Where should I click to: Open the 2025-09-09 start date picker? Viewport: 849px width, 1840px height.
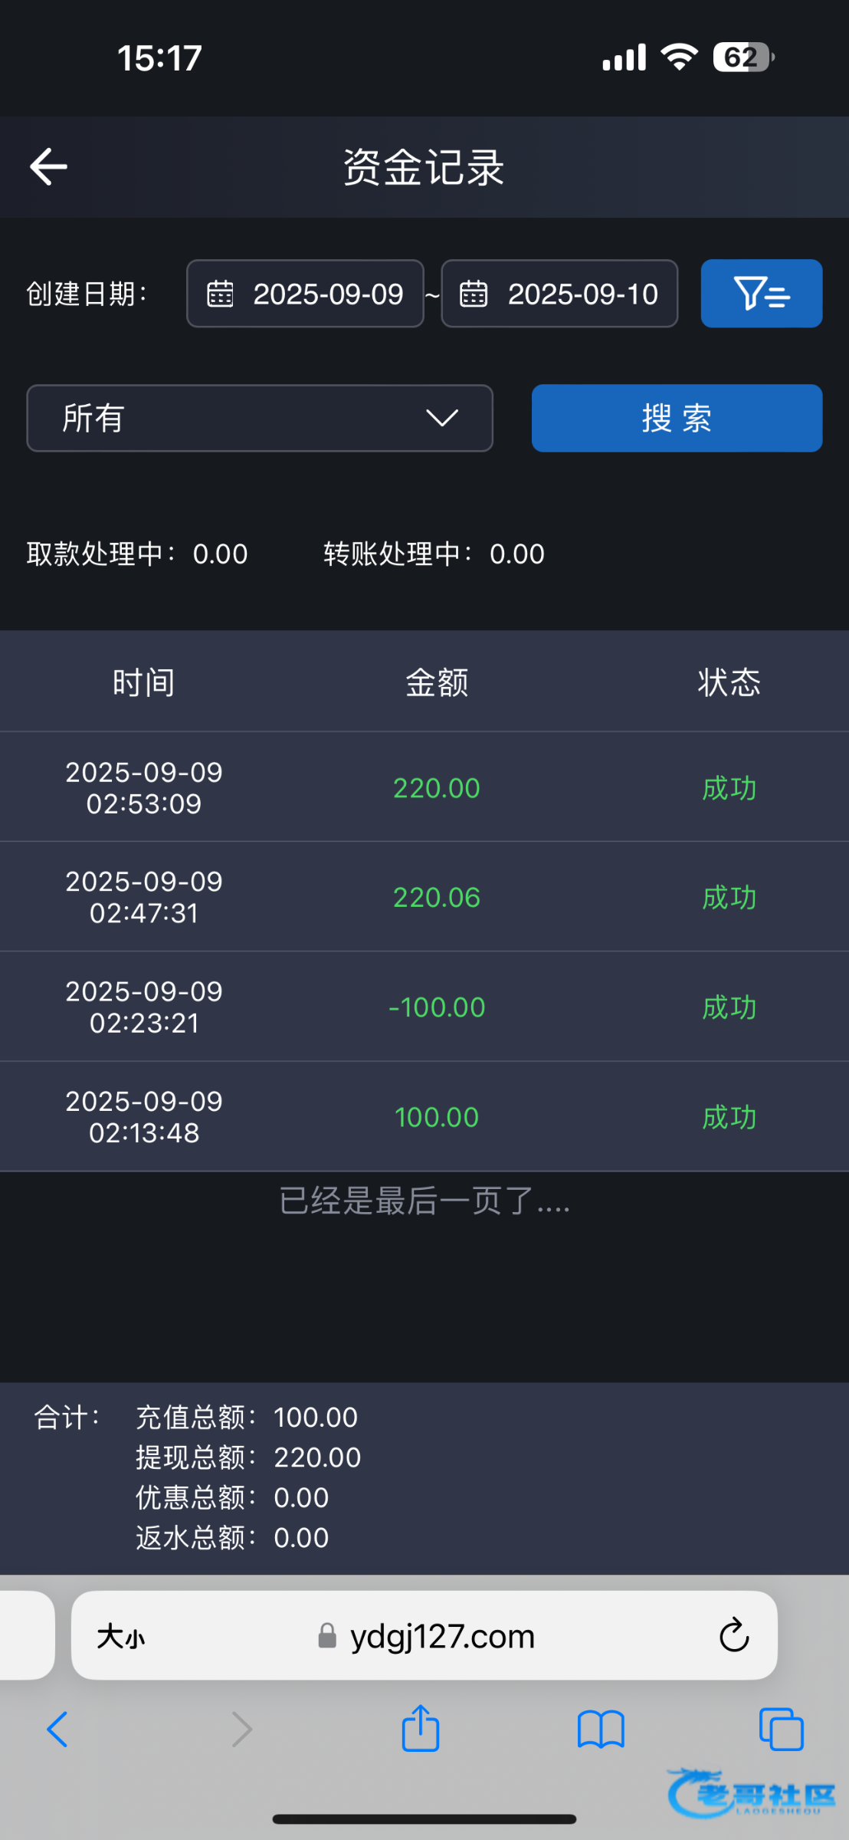[328, 294]
